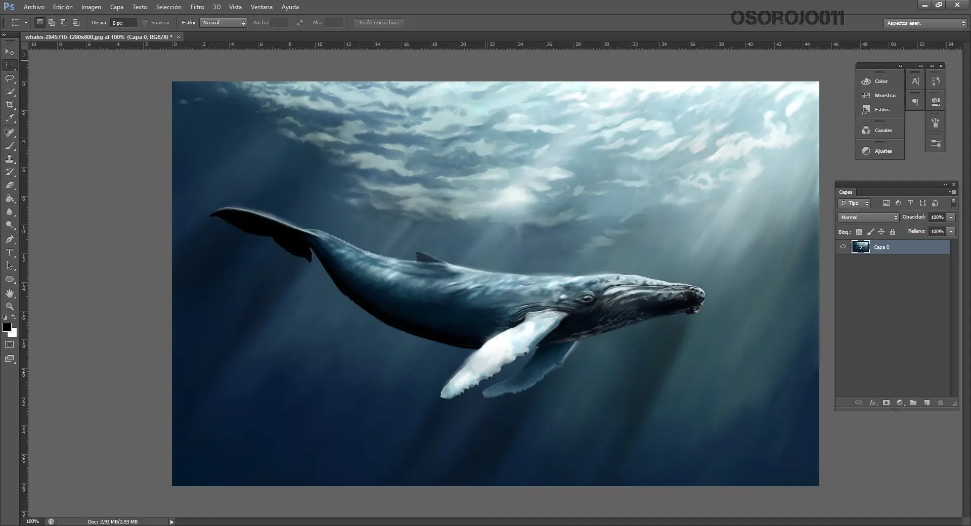Select the Move tool
Image resolution: width=971 pixels, height=526 pixels.
(x=10, y=52)
